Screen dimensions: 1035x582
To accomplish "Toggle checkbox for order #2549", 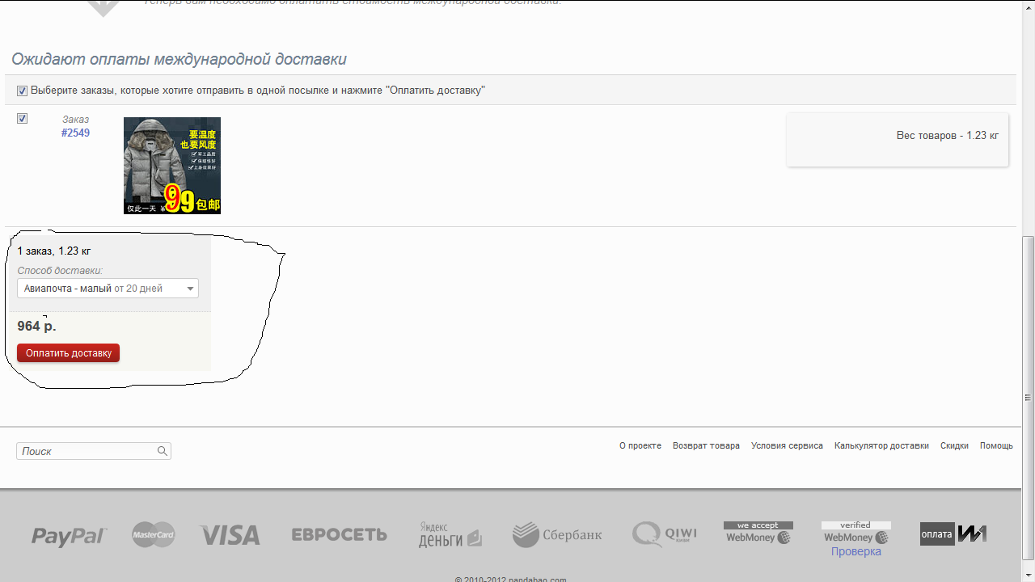I will (22, 119).
